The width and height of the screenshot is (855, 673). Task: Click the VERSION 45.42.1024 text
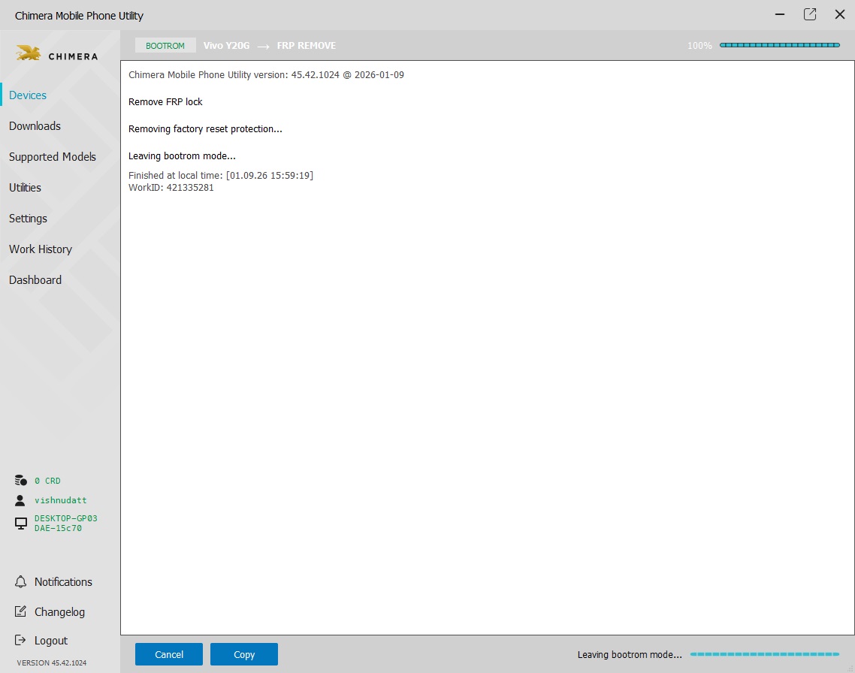tap(52, 662)
